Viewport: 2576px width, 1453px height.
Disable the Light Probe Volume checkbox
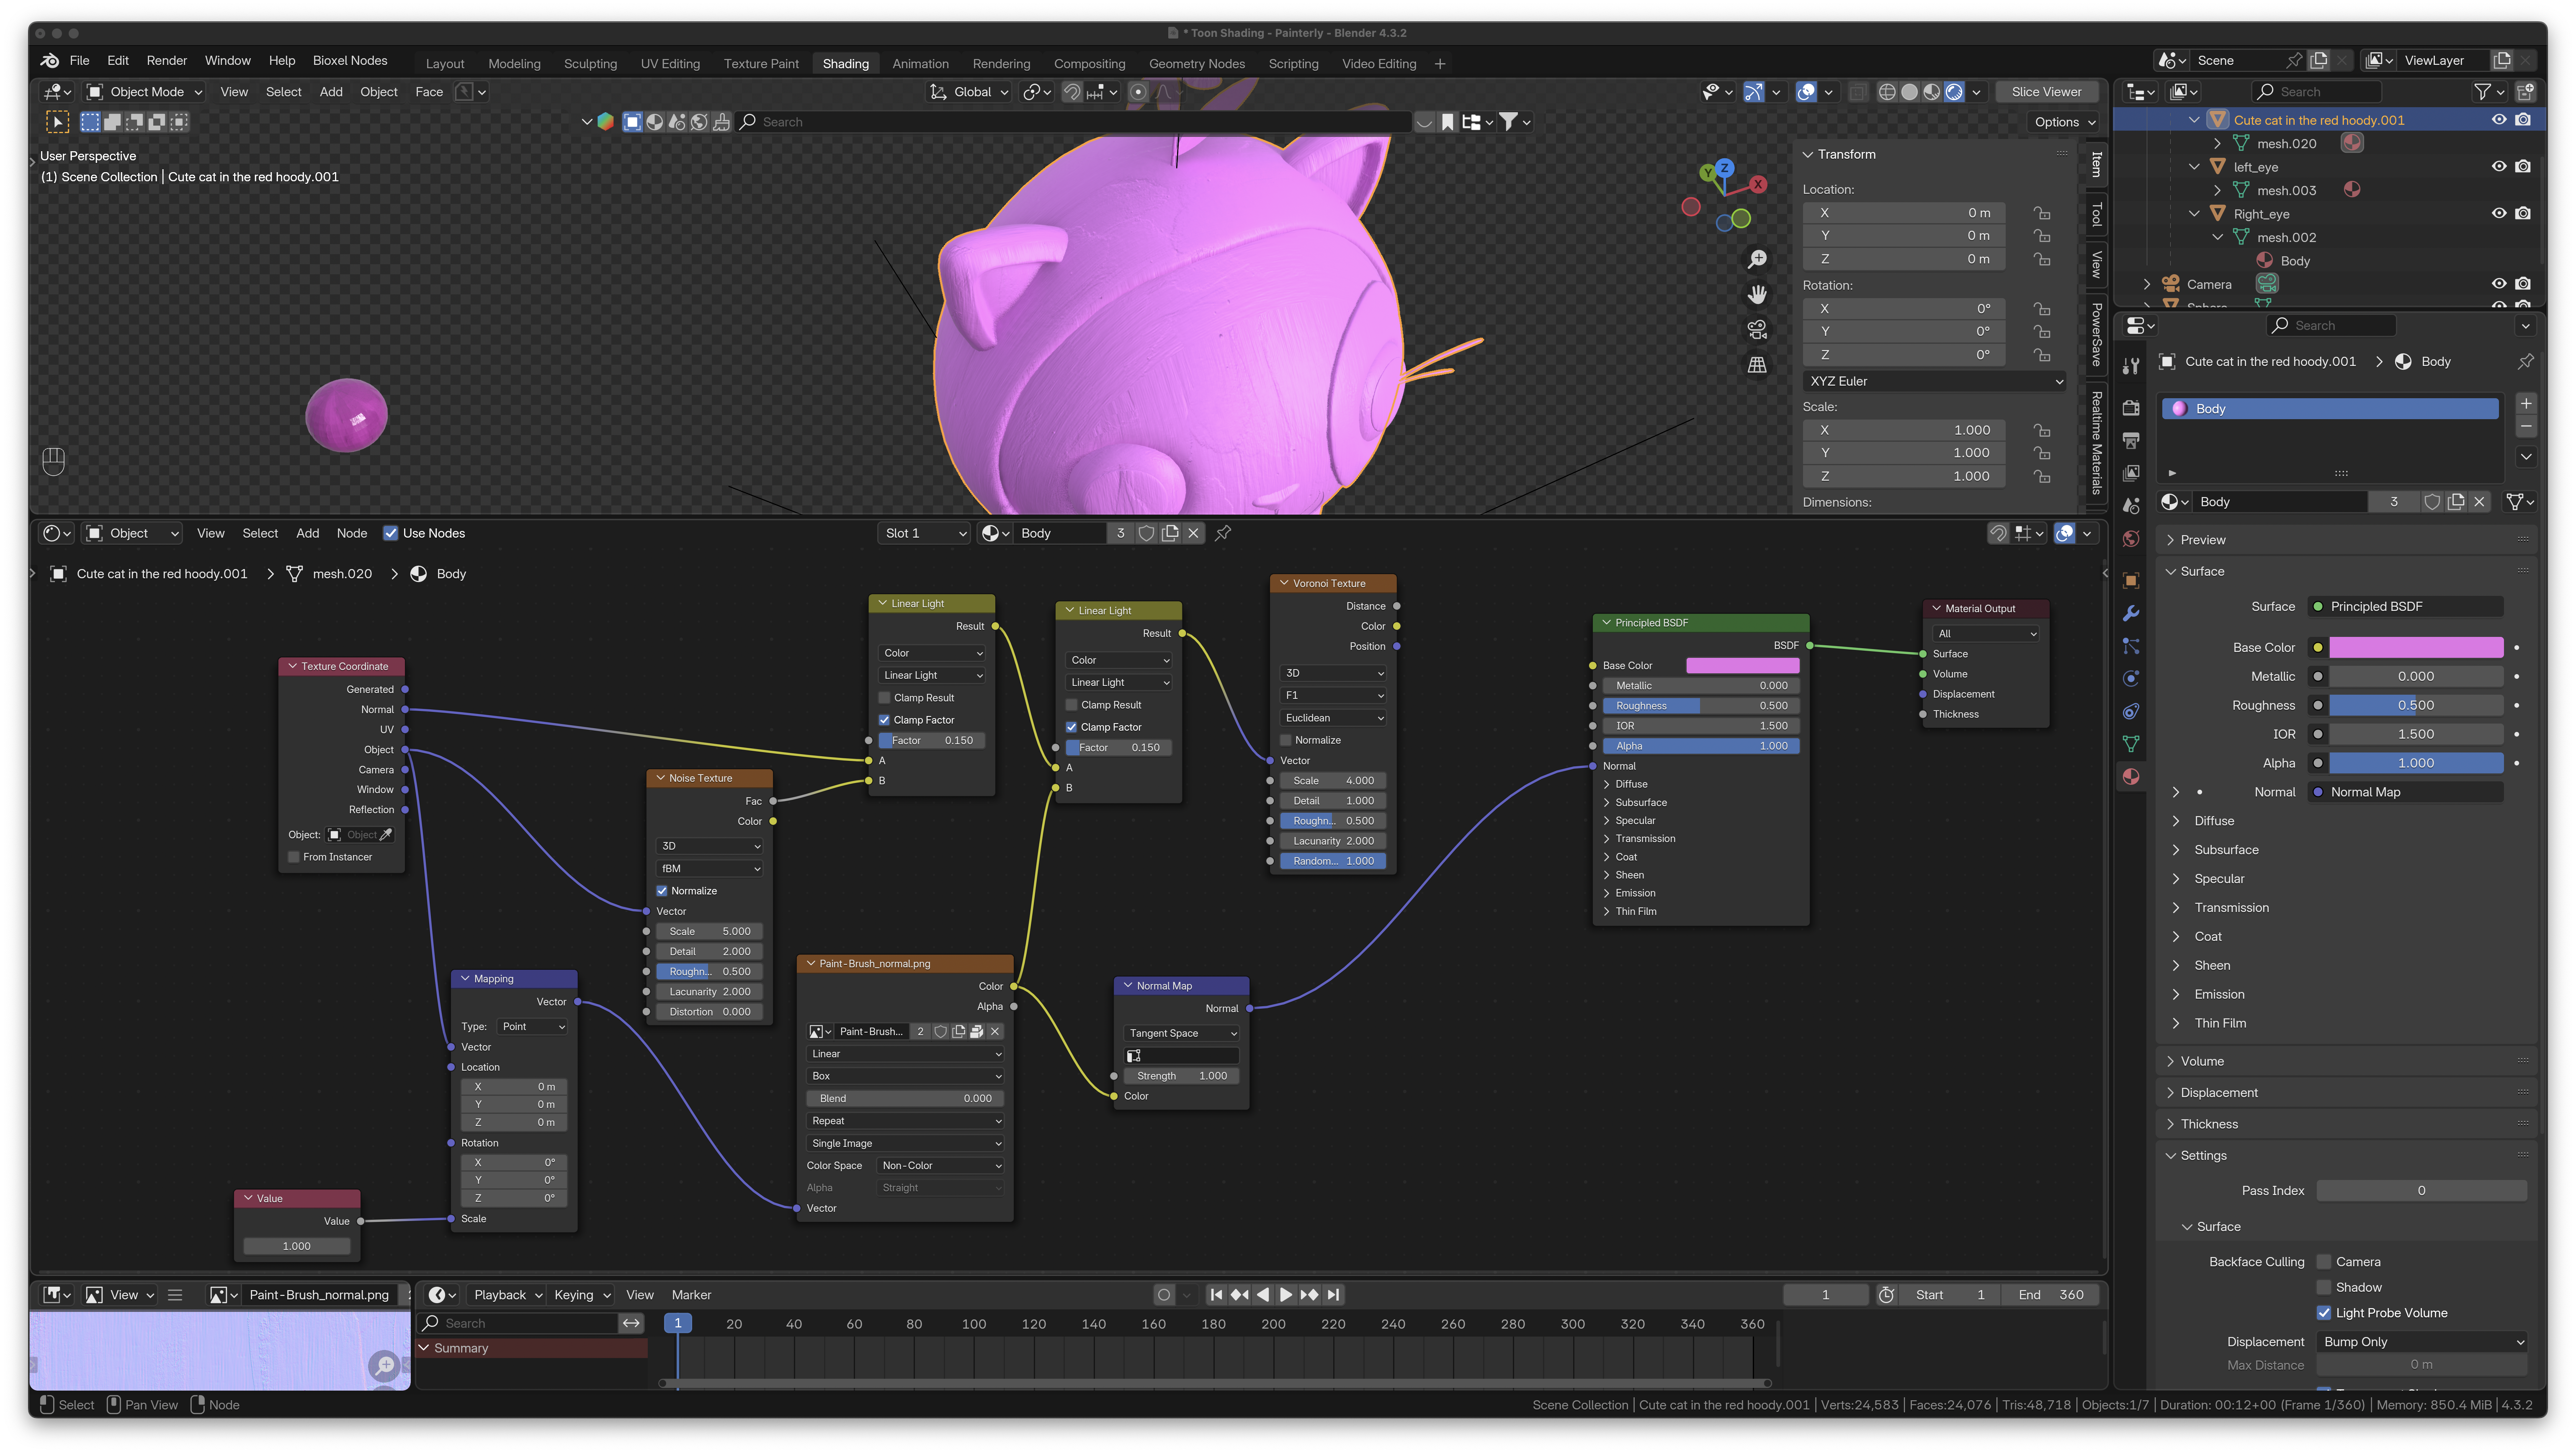point(2324,1313)
